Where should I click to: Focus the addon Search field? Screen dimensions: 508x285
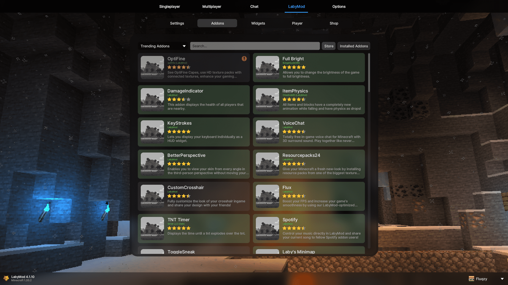[255, 46]
